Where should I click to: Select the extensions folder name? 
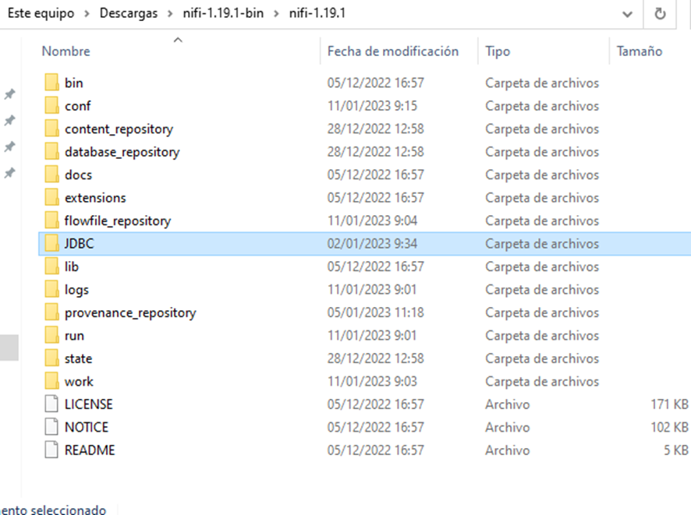pos(95,198)
